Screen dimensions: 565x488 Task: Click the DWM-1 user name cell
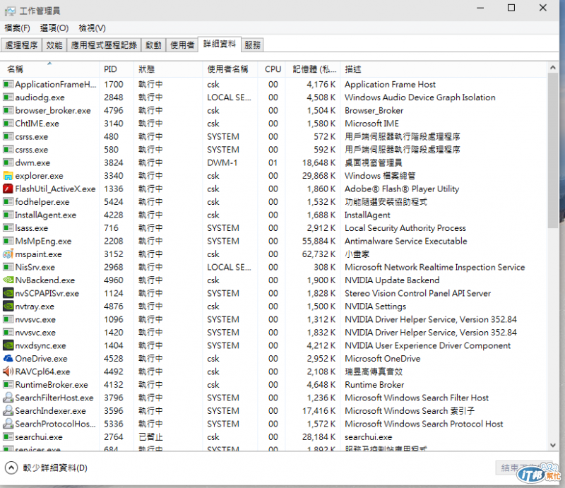[x=222, y=162]
